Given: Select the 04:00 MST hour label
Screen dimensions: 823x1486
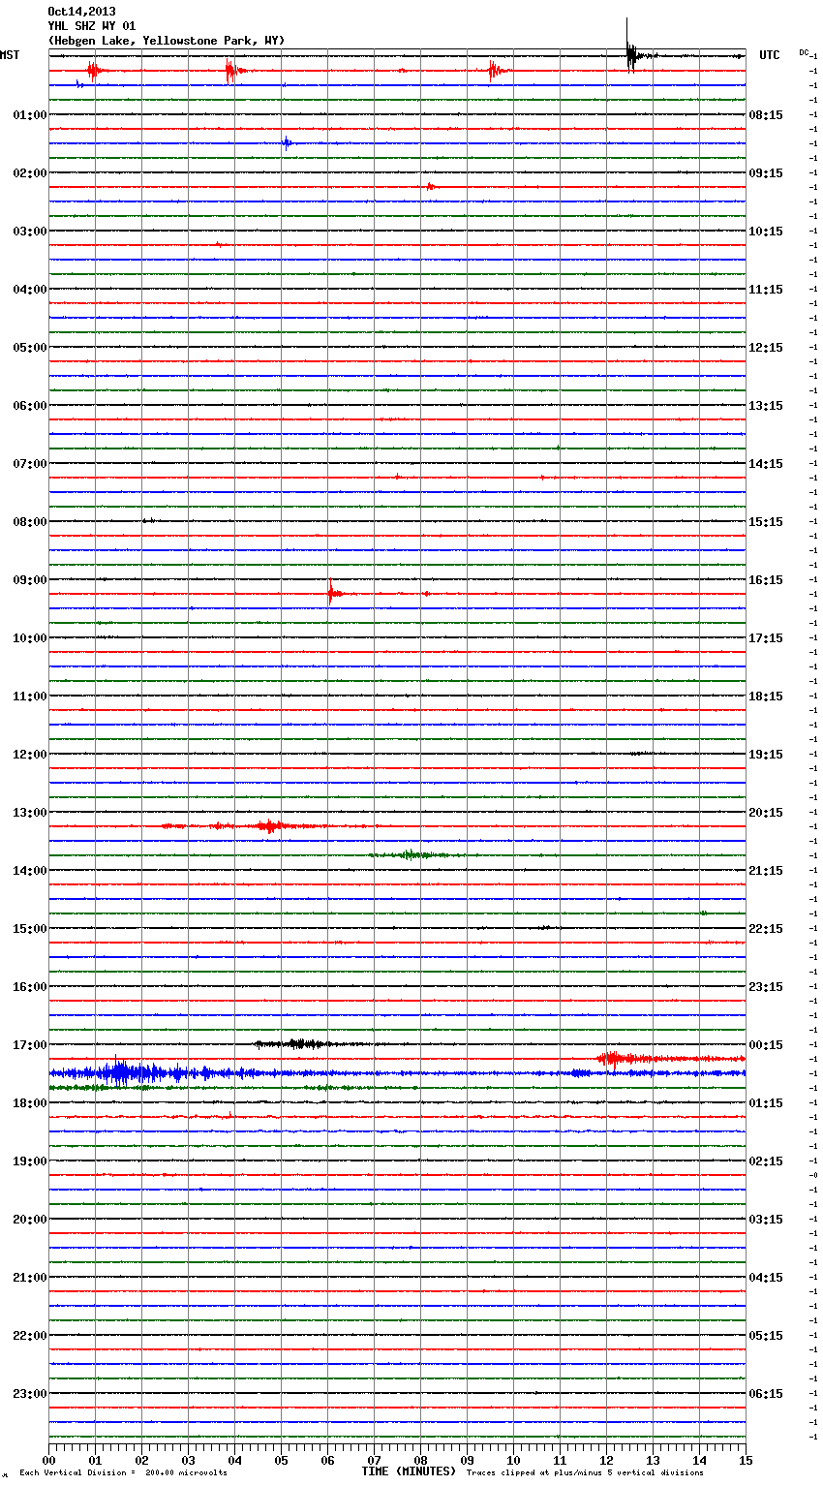Looking at the screenshot, I should click(30, 289).
